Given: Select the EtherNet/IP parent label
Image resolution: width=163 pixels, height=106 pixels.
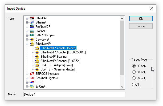Looking at the screenshot, I should click(43, 44).
